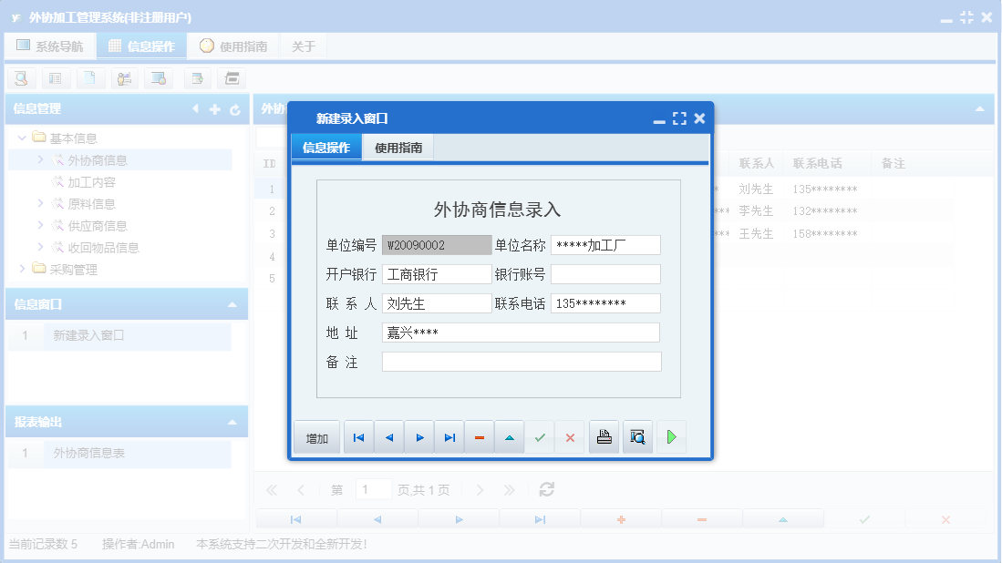The height and width of the screenshot is (563, 1002).
Task: Click the 增加 button
Action: pyautogui.click(x=316, y=436)
